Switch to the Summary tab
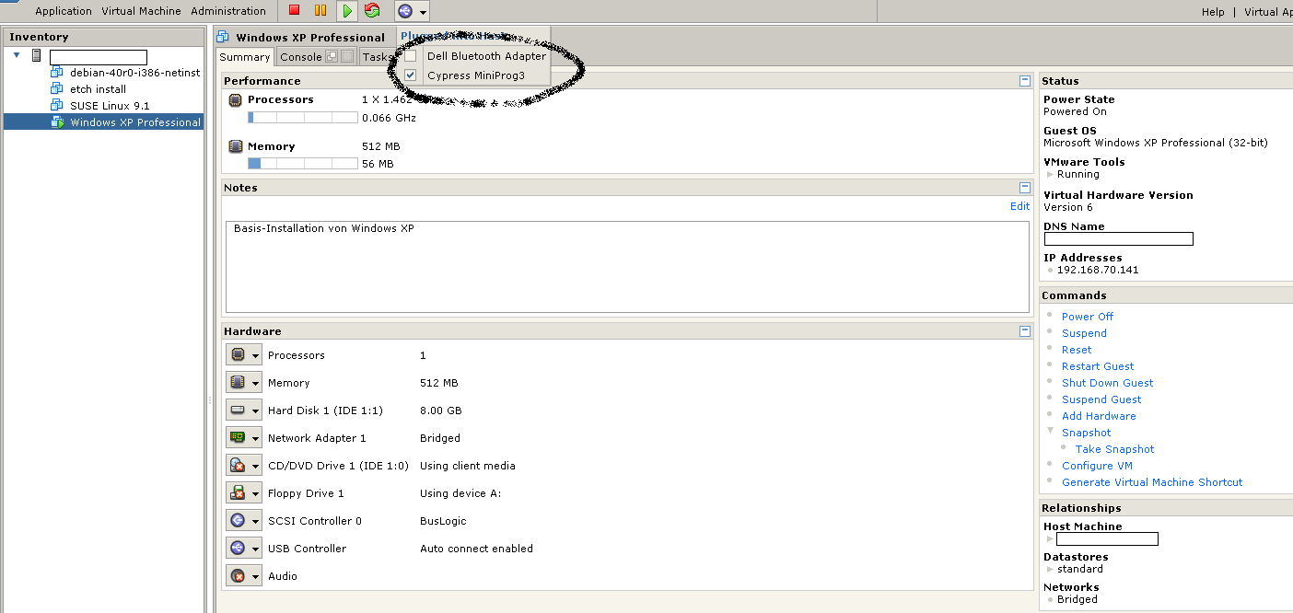This screenshot has width=1293, height=613. pos(244,57)
